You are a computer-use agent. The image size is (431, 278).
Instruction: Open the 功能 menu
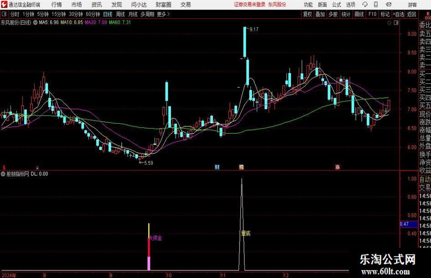coord(308,5)
